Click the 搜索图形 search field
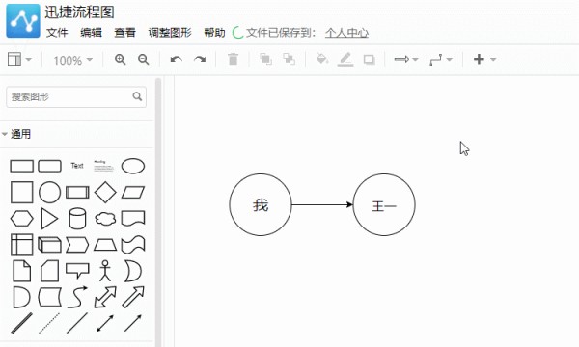 [x=76, y=97]
